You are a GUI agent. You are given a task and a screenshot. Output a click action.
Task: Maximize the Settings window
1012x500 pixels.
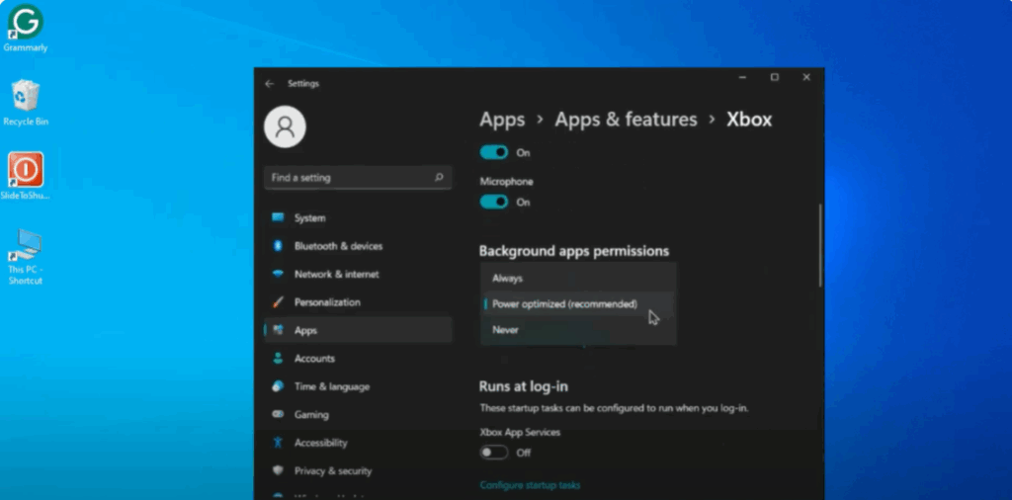[775, 77]
